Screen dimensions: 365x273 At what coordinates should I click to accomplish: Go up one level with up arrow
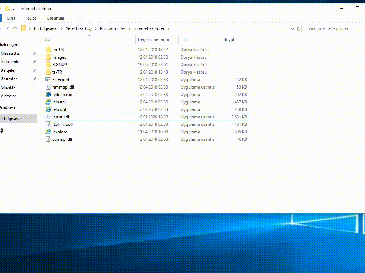pyautogui.click(x=15, y=28)
